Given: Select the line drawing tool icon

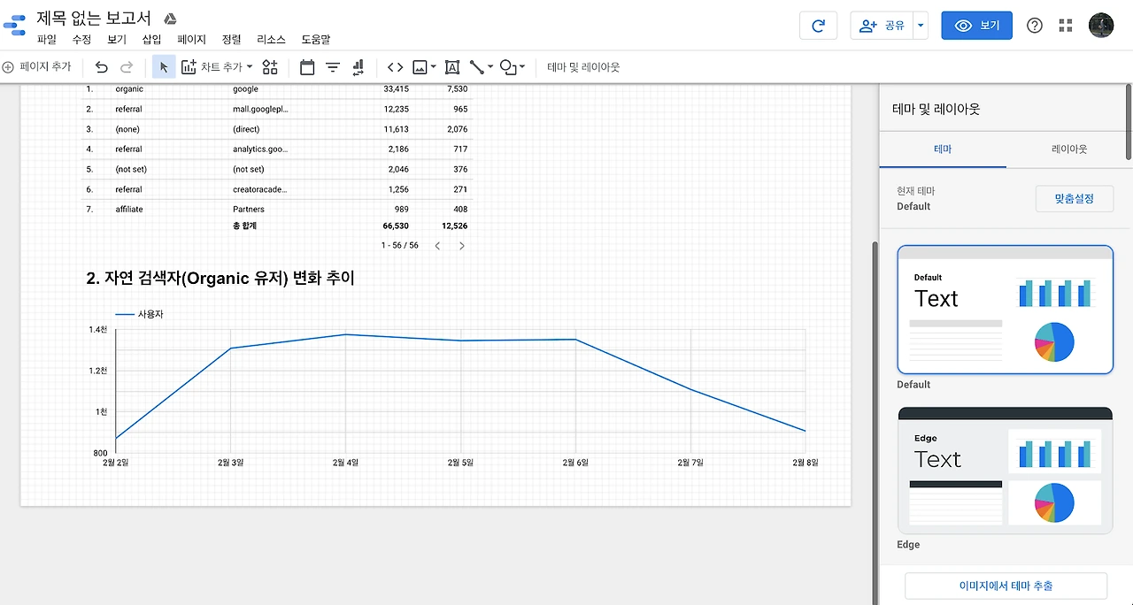Looking at the screenshot, I should tap(477, 67).
